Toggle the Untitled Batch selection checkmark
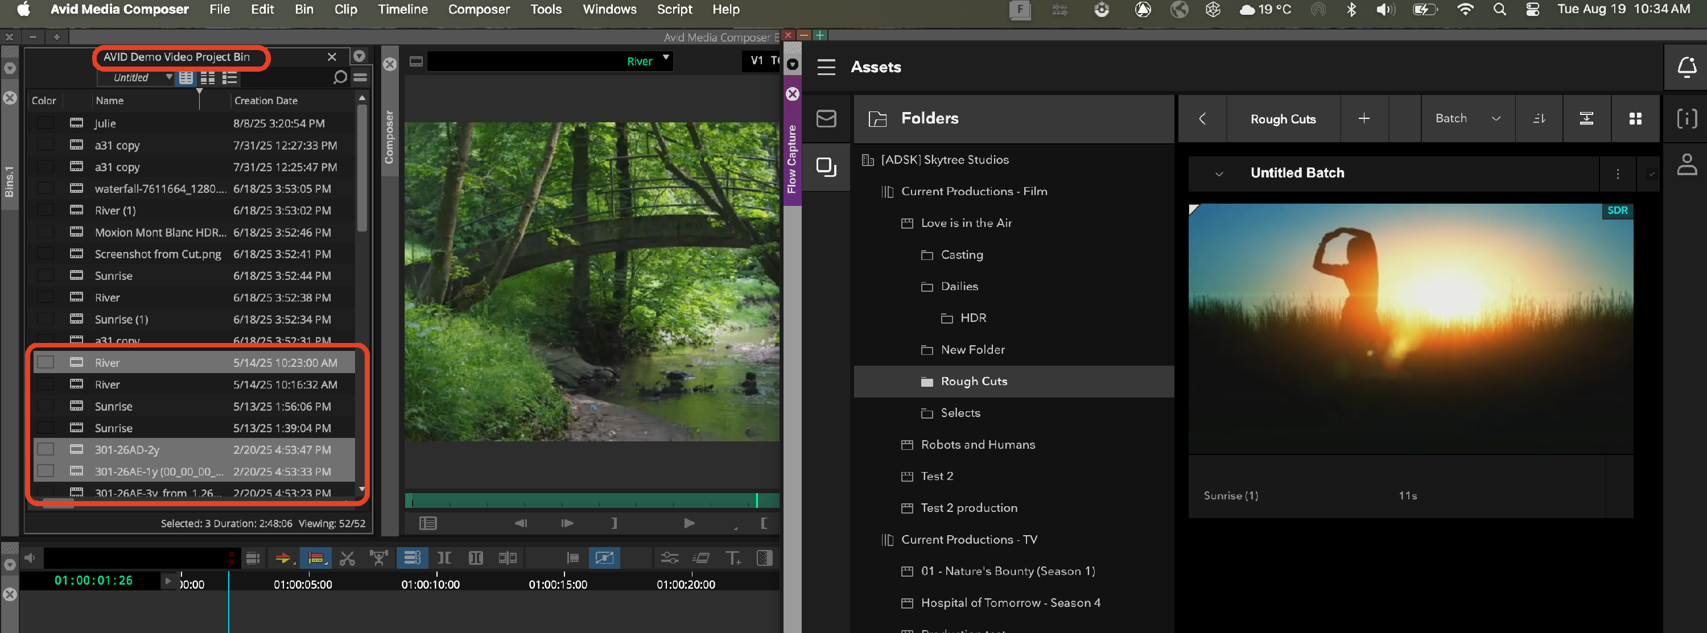 (x=1651, y=173)
